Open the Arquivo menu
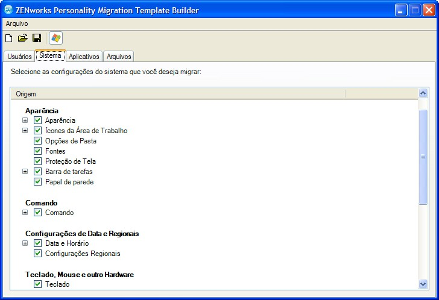Image resolution: width=439 pixels, height=300 pixels. pyautogui.click(x=17, y=23)
